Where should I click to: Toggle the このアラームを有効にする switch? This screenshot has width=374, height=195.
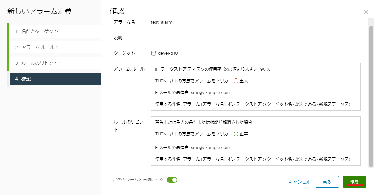(x=172, y=180)
